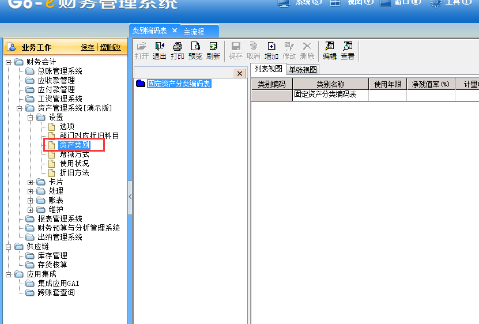Click the 打印 (Print) toolbar icon
Screen dimensions: 479x324
177,51
